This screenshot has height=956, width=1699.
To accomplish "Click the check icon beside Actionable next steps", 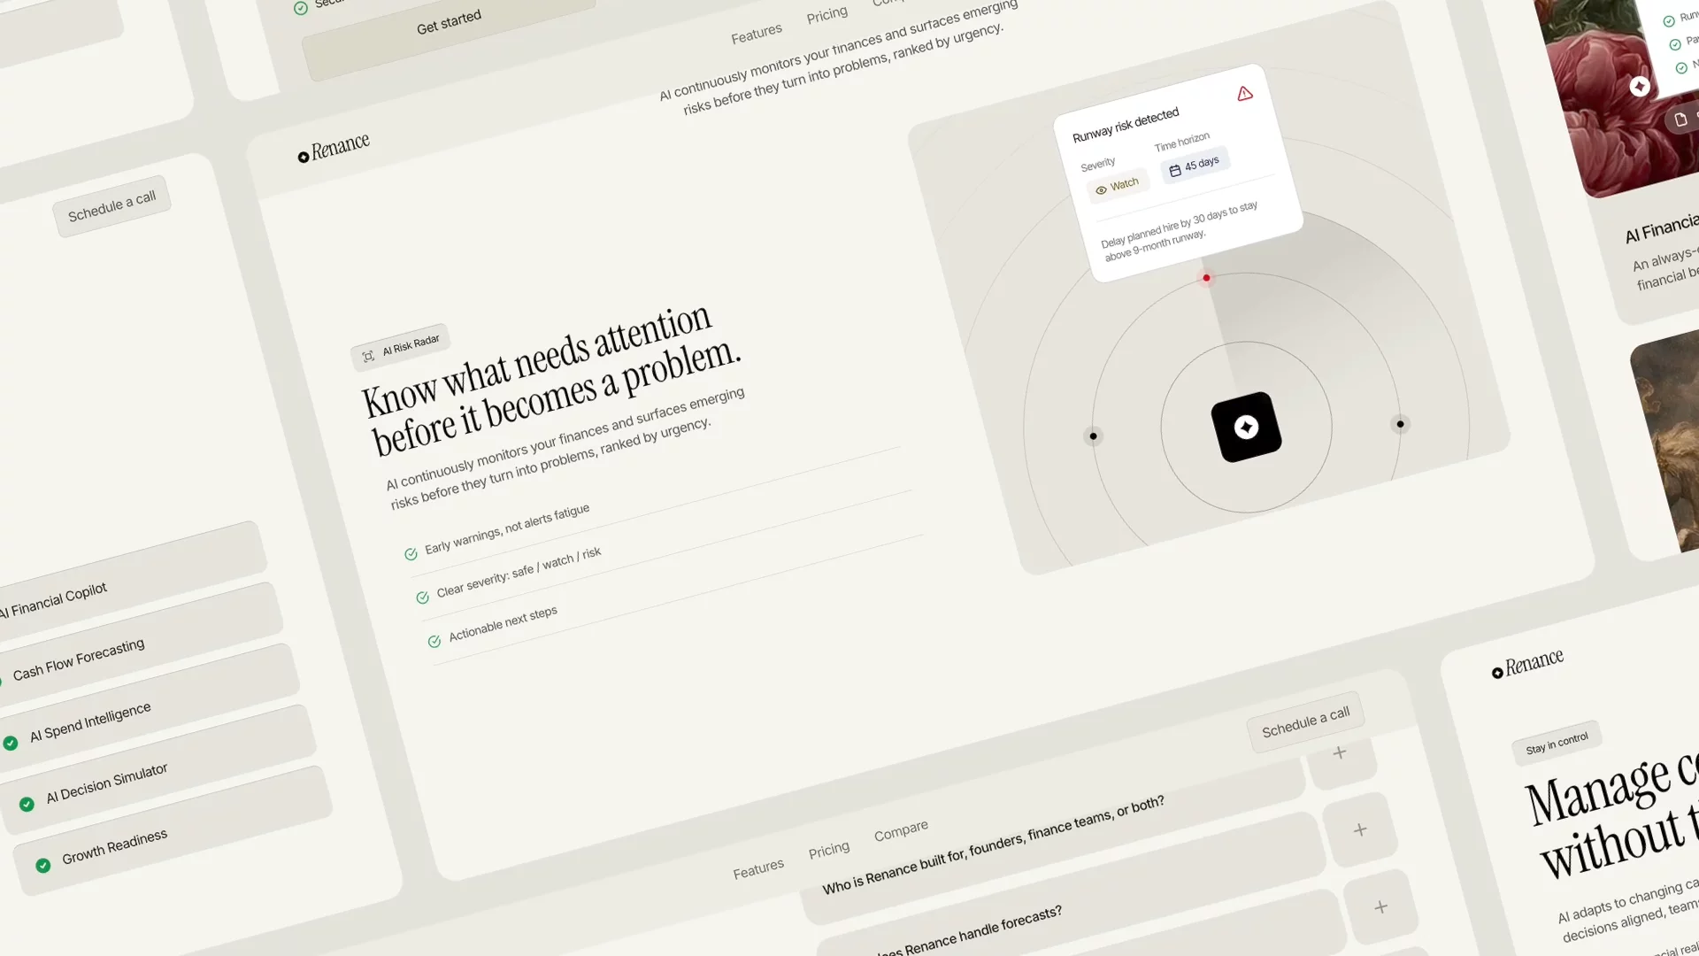I will pyautogui.click(x=434, y=642).
